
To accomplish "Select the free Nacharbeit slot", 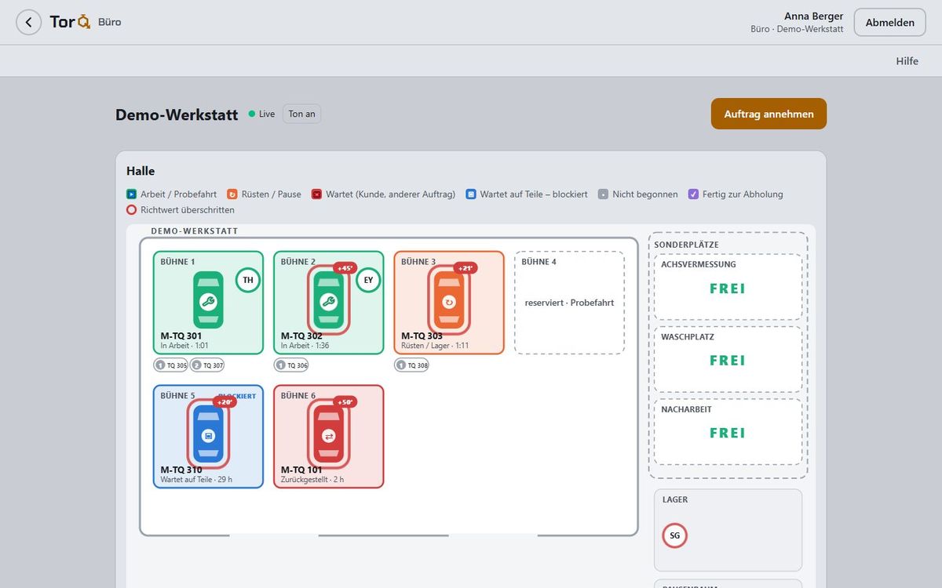I will 728,431.
